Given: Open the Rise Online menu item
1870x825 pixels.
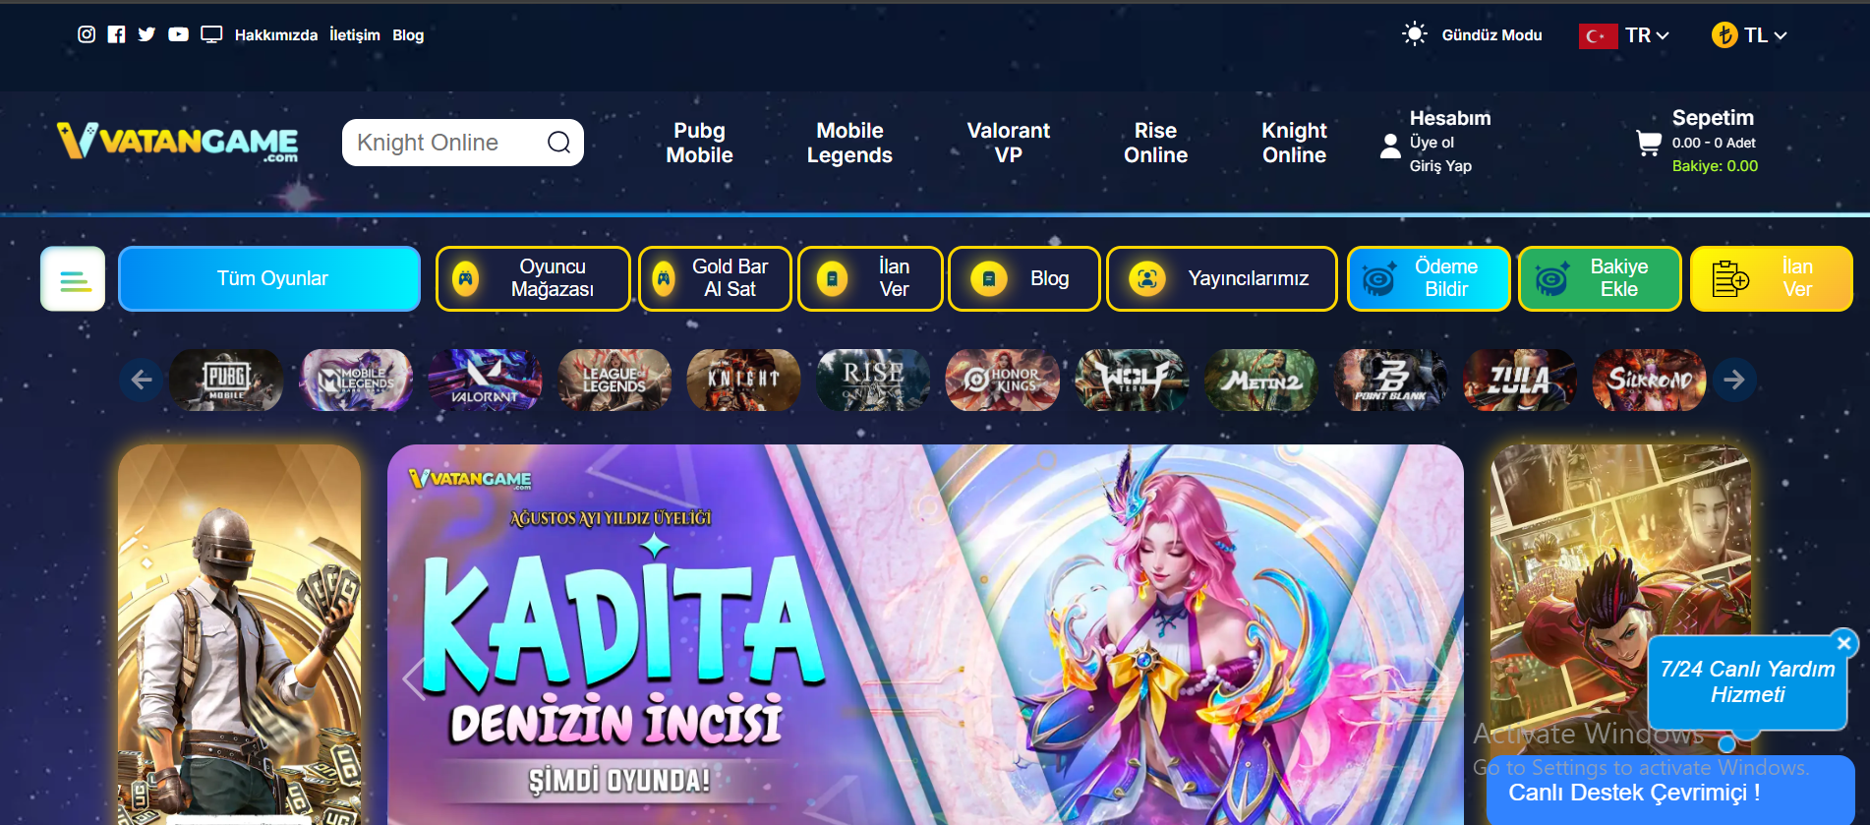Looking at the screenshot, I should pyautogui.click(x=1155, y=143).
